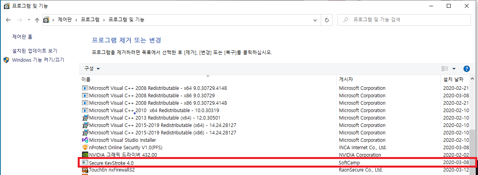Click the Visual C++ 2010 x64 icon
478x175 pixels.
(85, 110)
